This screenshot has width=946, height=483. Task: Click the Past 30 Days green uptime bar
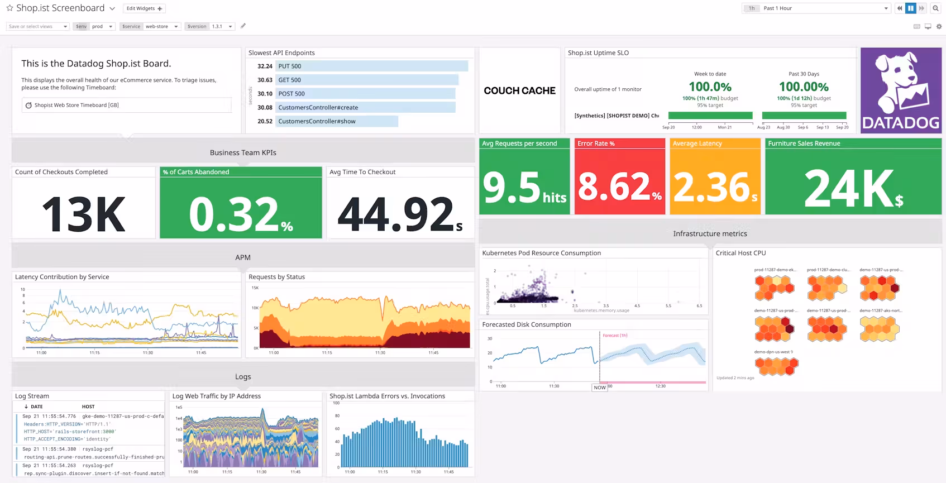[804, 116]
